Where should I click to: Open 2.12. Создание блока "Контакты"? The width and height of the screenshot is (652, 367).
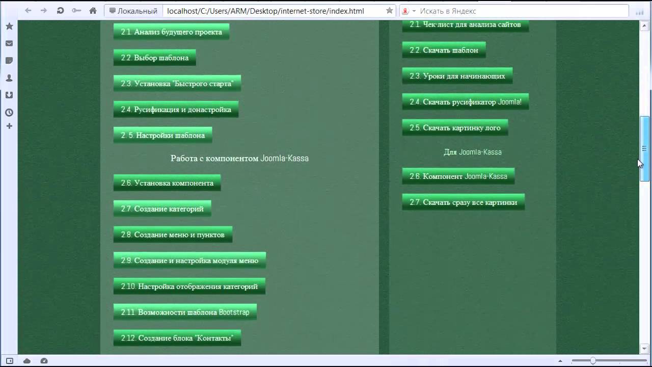(177, 338)
